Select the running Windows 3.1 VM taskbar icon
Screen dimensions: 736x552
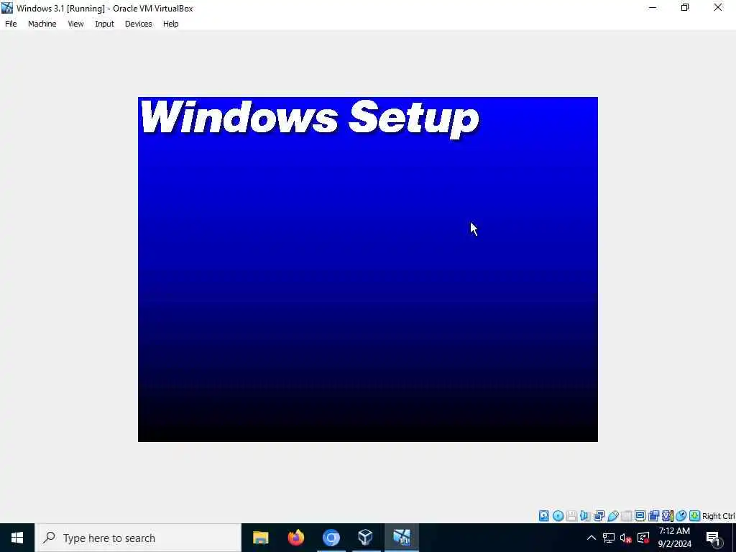tap(402, 538)
